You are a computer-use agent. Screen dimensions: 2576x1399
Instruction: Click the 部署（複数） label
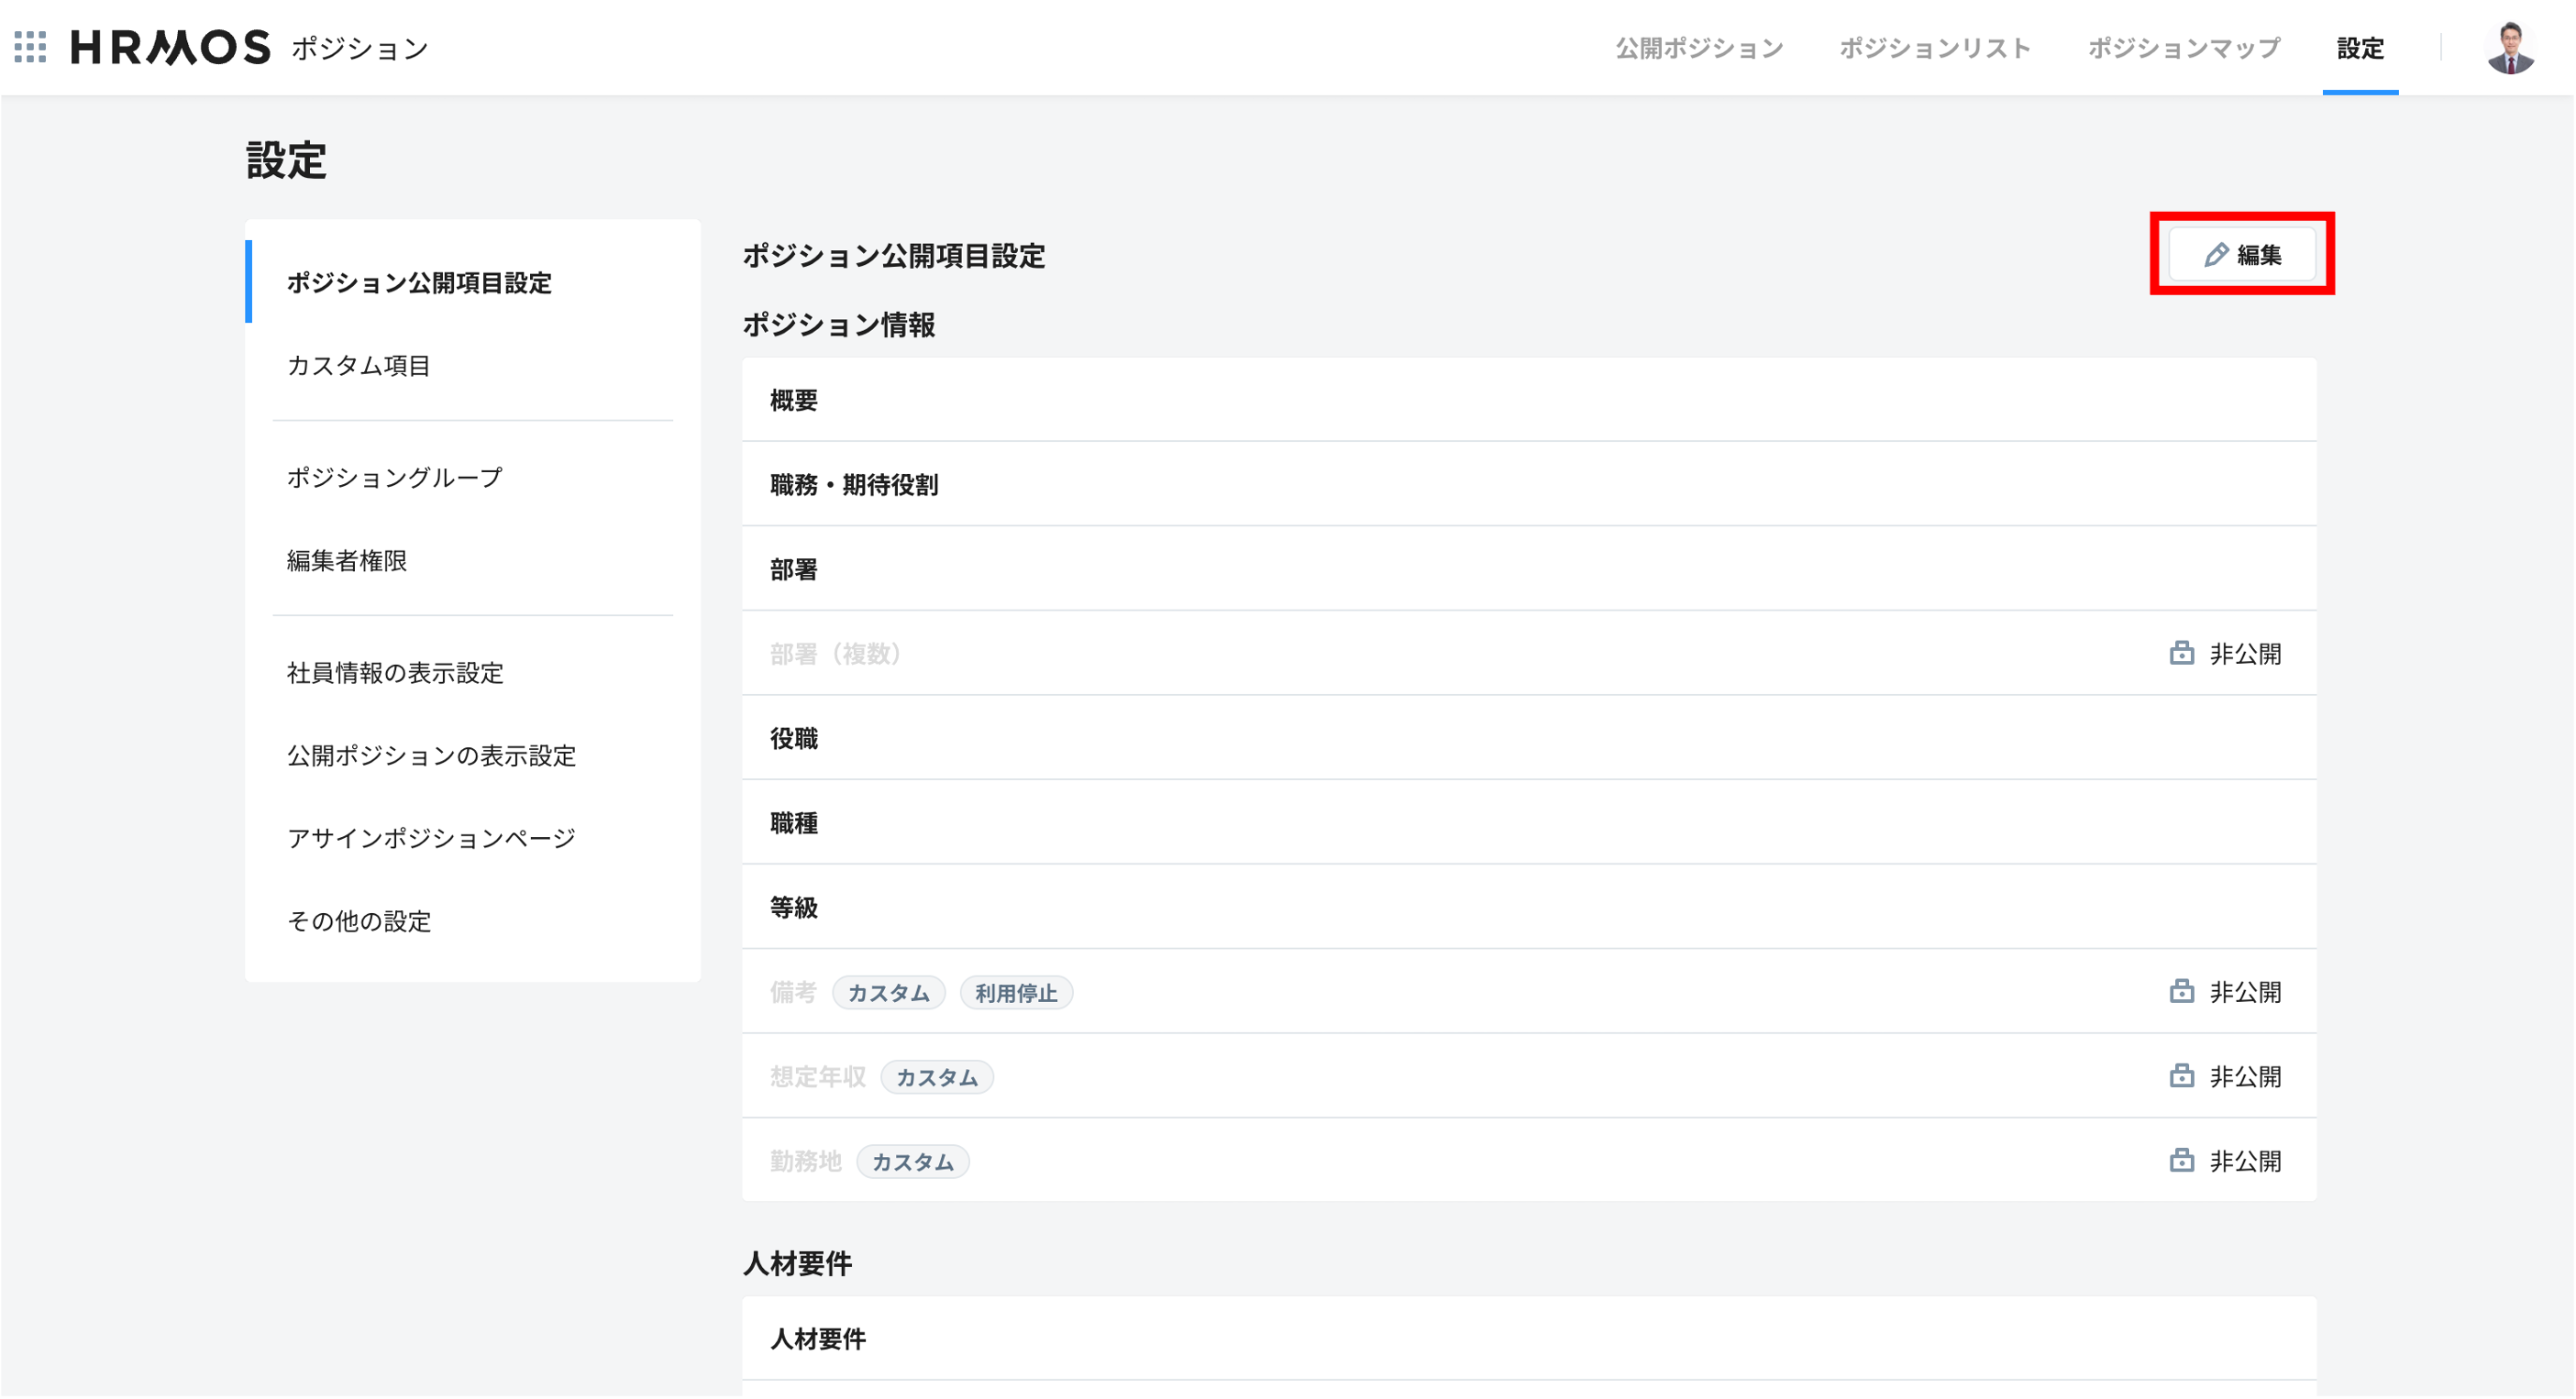coord(836,654)
